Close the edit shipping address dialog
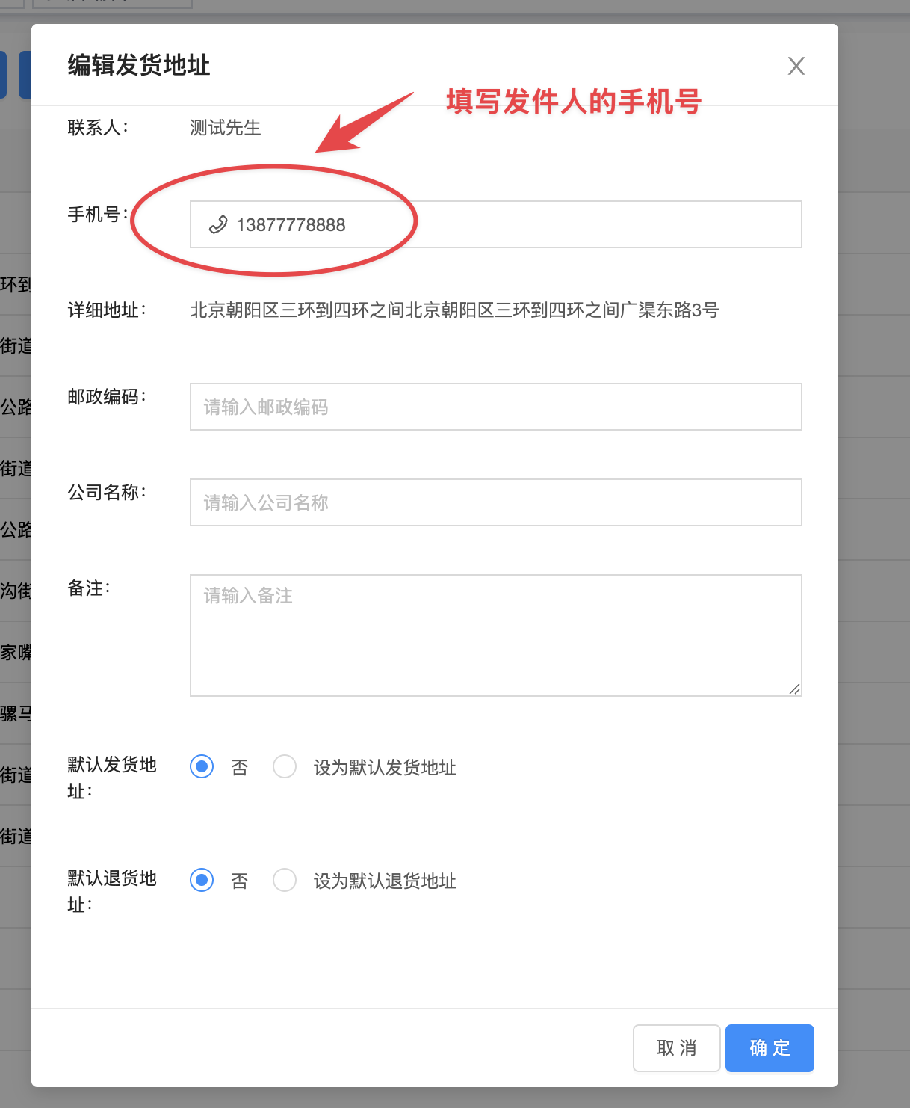This screenshot has width=910, height=1108. 796,66
